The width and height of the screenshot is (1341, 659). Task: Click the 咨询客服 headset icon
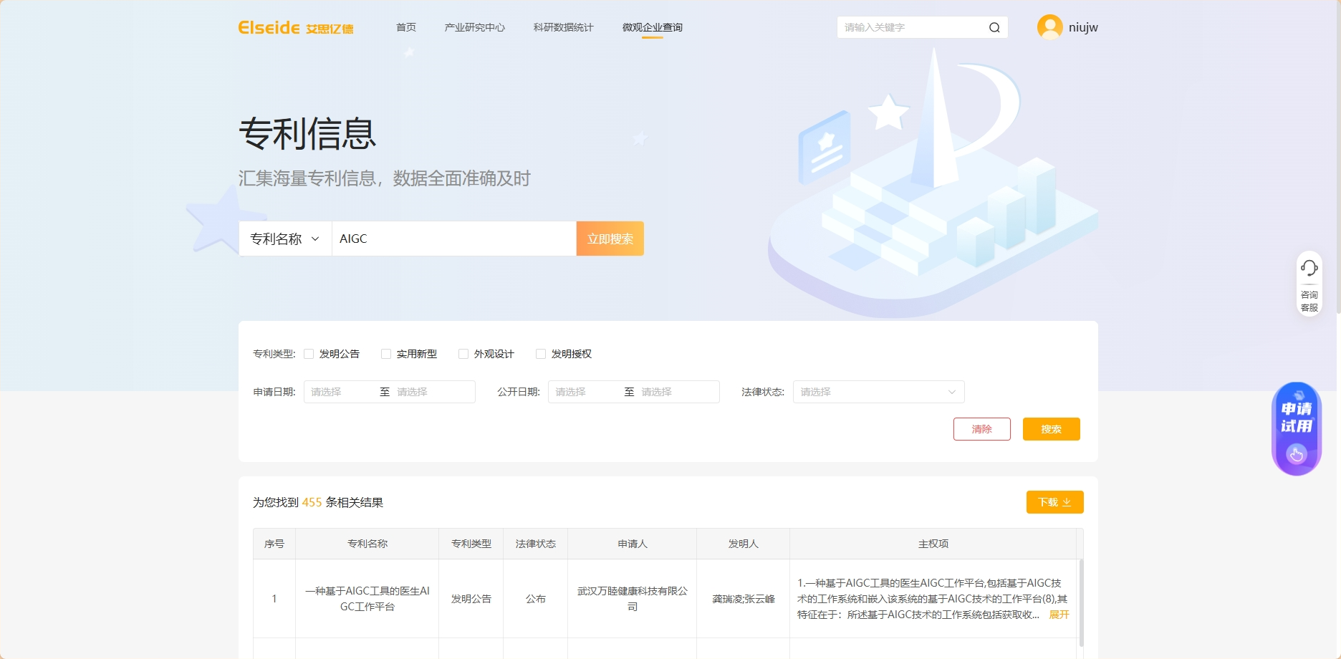tap(1309, 268)
